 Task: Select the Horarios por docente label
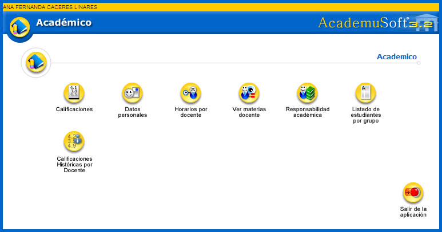(191, 112)
